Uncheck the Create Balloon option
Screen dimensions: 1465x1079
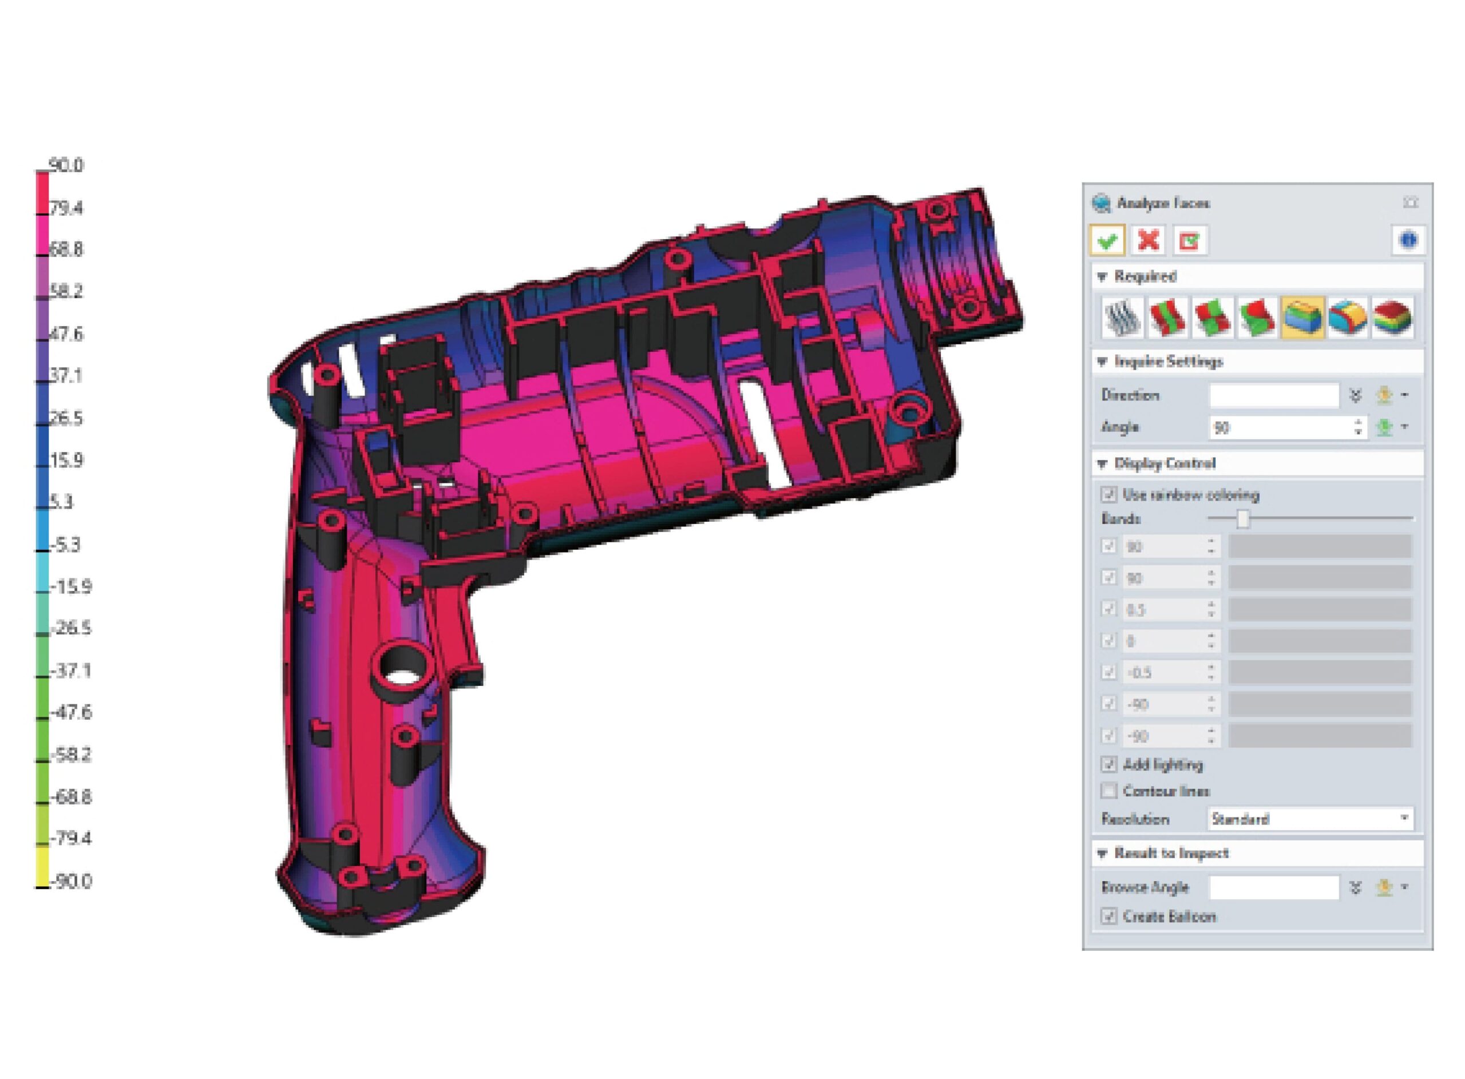[x=1108, y=916]
